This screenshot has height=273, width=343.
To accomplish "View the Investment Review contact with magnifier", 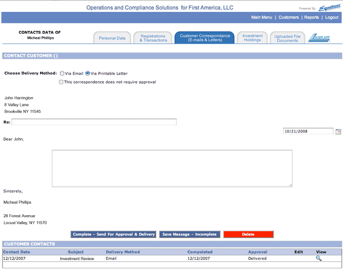I will click(318, 258).
